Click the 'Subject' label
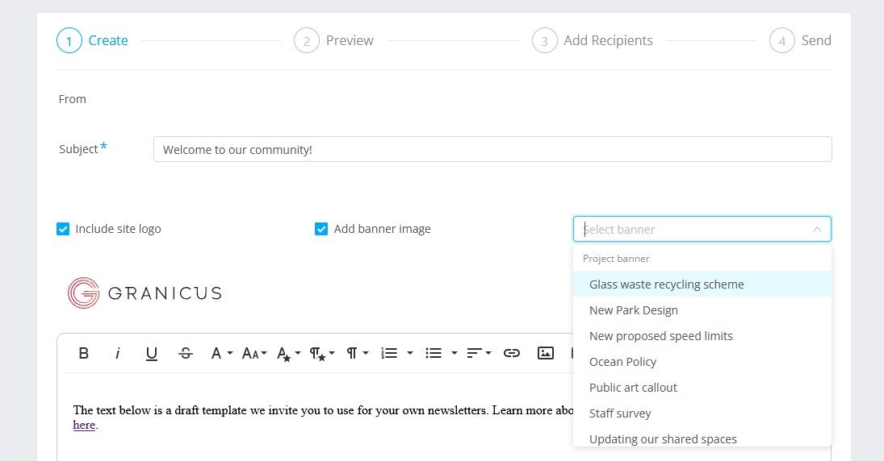Viewport: 884px width, 461px height. point(78,149)
